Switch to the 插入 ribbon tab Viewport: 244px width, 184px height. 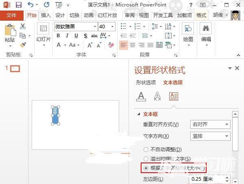pos(46,15)
